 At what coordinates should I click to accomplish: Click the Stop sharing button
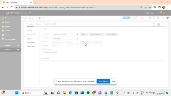point(103,81)
